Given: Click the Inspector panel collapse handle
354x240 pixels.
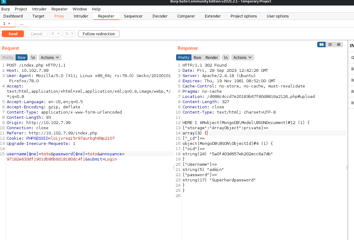Looking at the screenshot, I should click(x=347, y=167).
